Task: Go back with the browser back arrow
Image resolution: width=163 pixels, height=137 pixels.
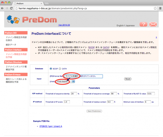Action: tap(3, 8)
